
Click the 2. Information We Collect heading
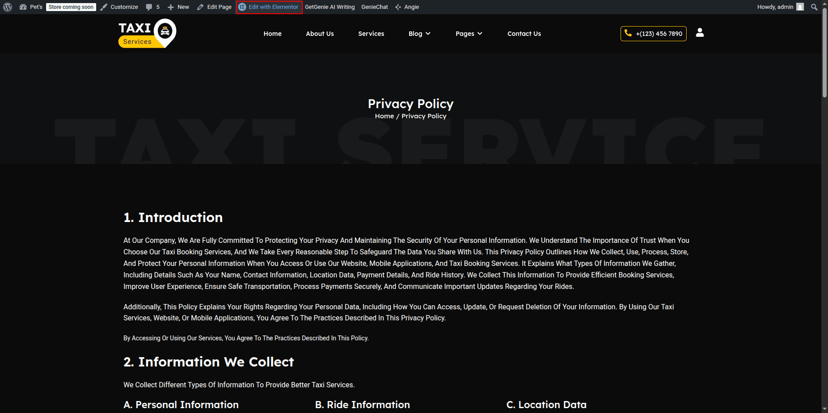pyautogui.click(x=208, y=362)
